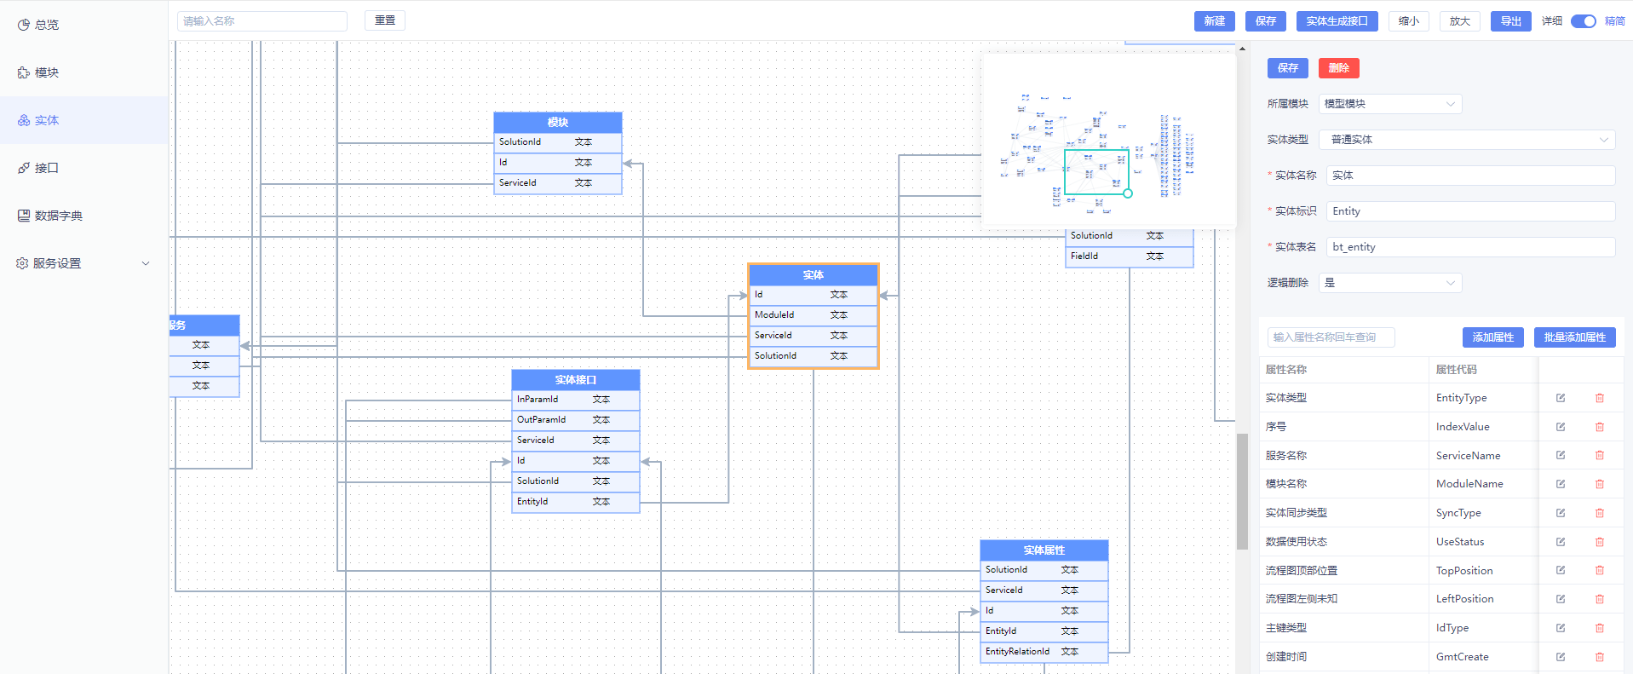Toggle the detail/simple view switch
This screenshot has width=1633, height=674.
point(1583,21)
